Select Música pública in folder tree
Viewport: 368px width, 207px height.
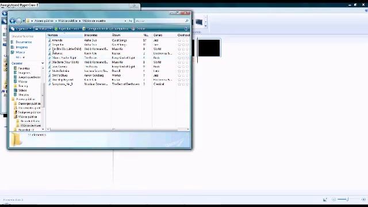point(28,117)
